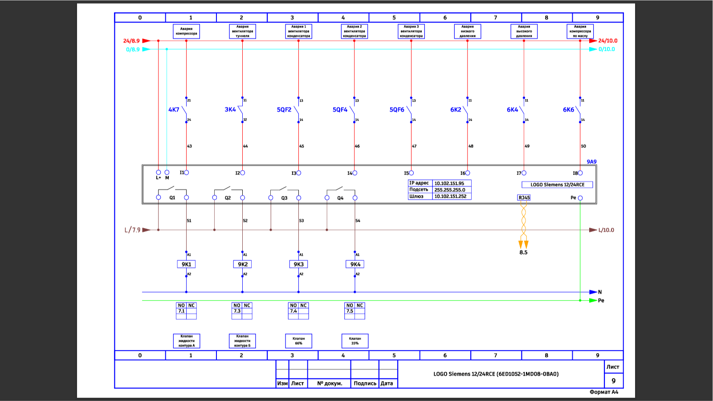713x401 pixels.
Task: Click the RJ45 port label
Action: click(x=524, y=198)
